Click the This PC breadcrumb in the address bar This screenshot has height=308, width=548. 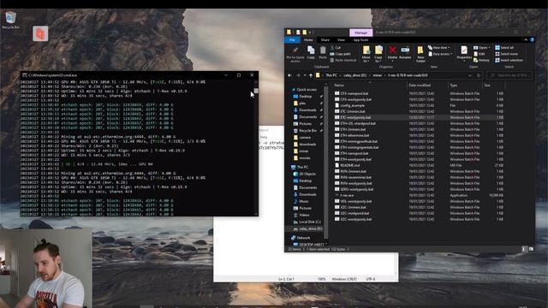(x=331, y=75)
